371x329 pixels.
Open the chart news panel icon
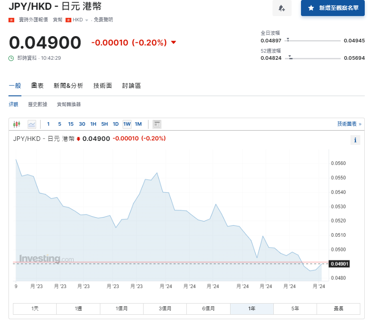pyautogui.click(x=157, y=124)
